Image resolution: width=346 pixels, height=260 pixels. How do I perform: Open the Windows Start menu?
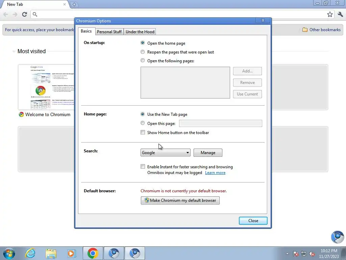(9, 253)
